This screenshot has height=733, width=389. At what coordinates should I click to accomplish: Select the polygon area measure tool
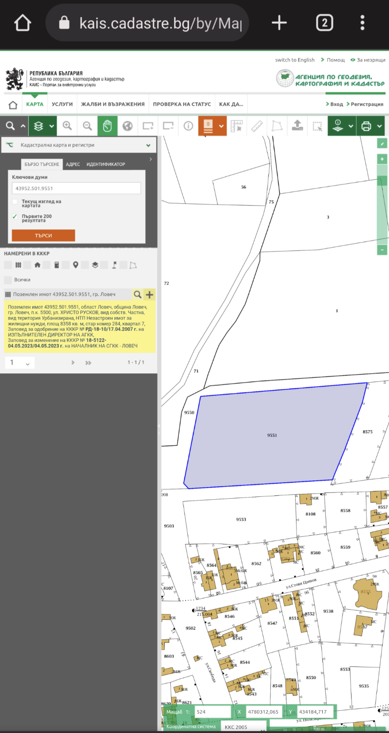(x=277, y=126)
